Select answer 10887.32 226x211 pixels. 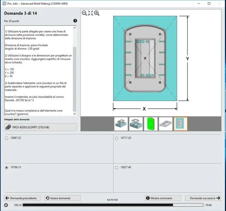point(7,138)
